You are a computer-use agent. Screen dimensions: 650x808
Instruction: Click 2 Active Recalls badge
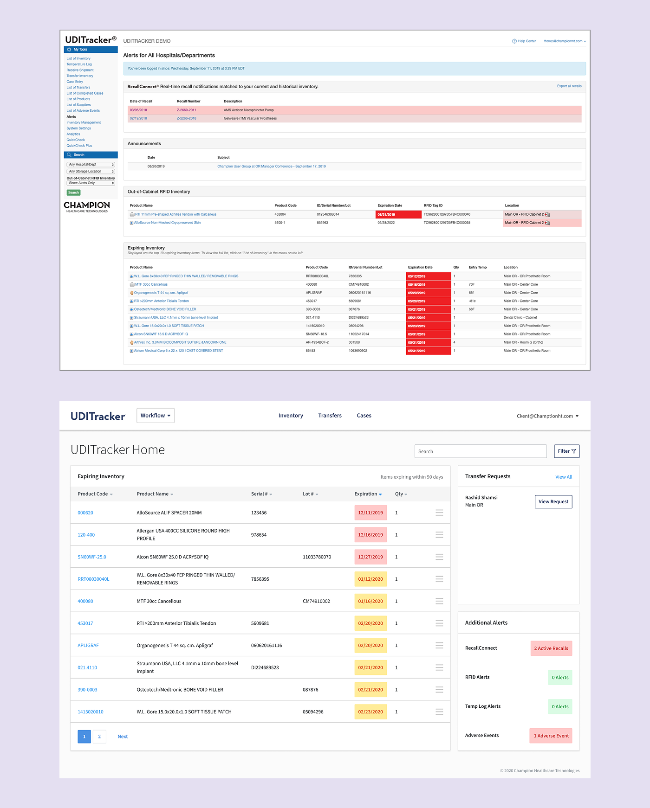(551, 648)
